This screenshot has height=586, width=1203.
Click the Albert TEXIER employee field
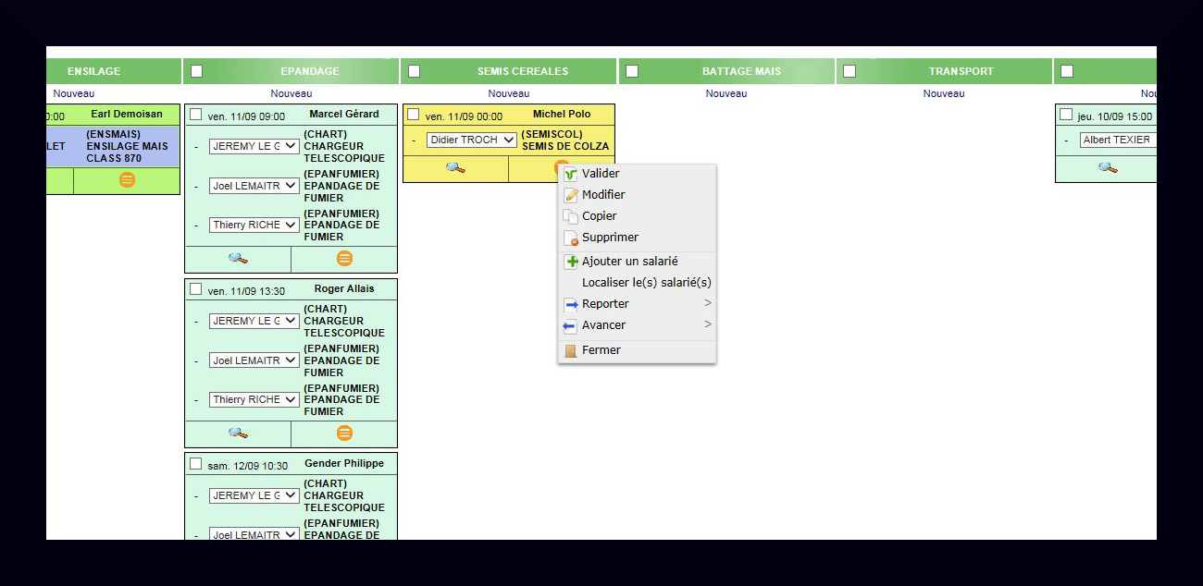[x=1118, y=140]
